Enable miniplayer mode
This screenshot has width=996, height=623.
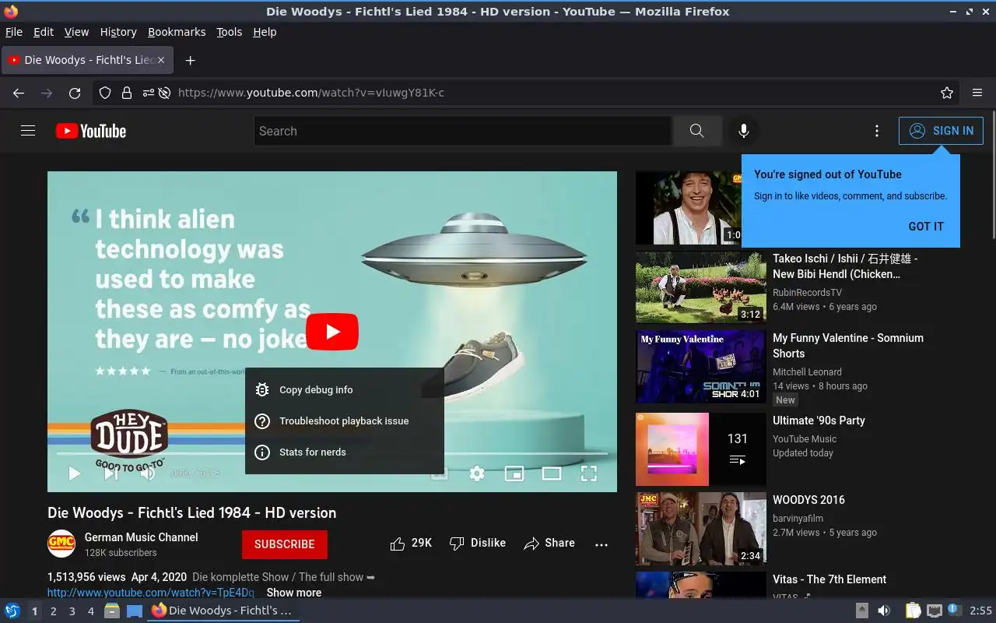514,473
